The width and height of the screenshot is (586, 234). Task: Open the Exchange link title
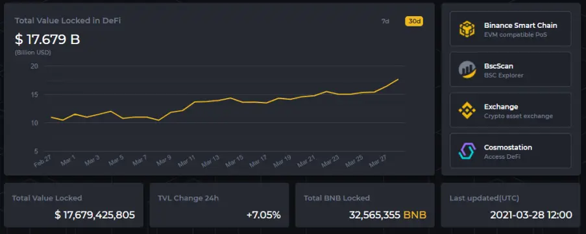pos(501,107)
